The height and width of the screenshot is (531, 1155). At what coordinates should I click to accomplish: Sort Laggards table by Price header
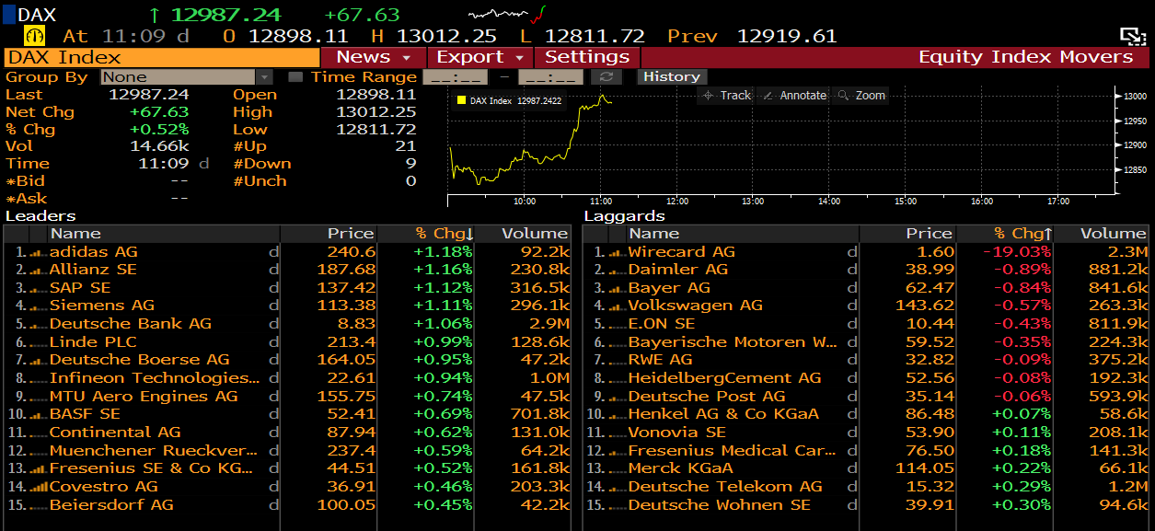(908, 234)
